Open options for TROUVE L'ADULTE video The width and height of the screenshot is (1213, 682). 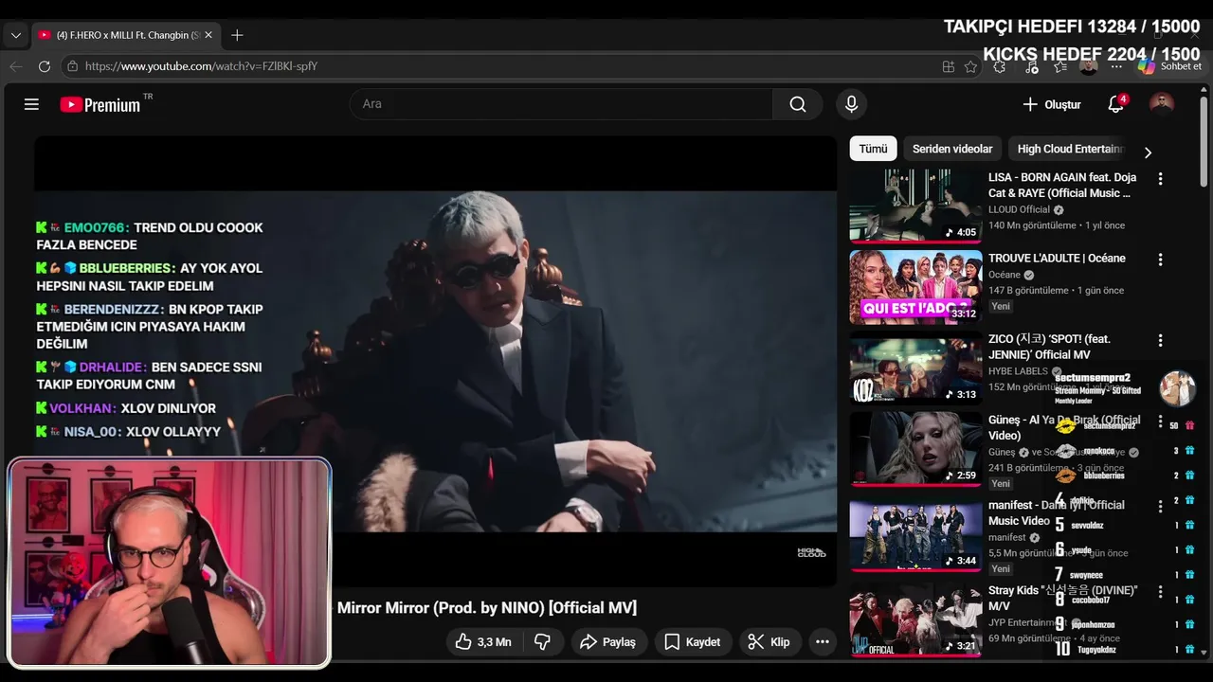pyautogui.click(x=1160, y=260)
